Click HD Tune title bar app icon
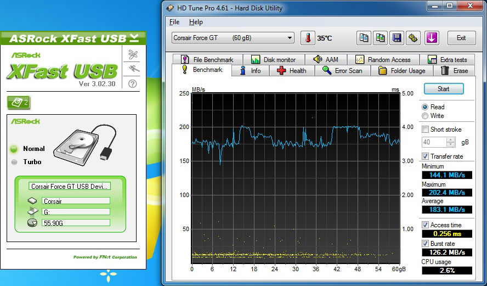This screenshot has height=286, width=487. coord(170,8)
